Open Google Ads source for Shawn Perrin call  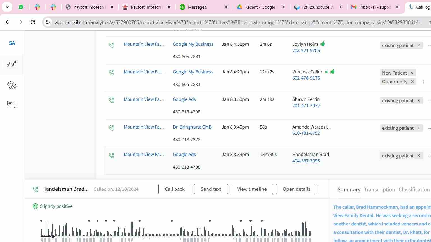click(x=184, y=99)
